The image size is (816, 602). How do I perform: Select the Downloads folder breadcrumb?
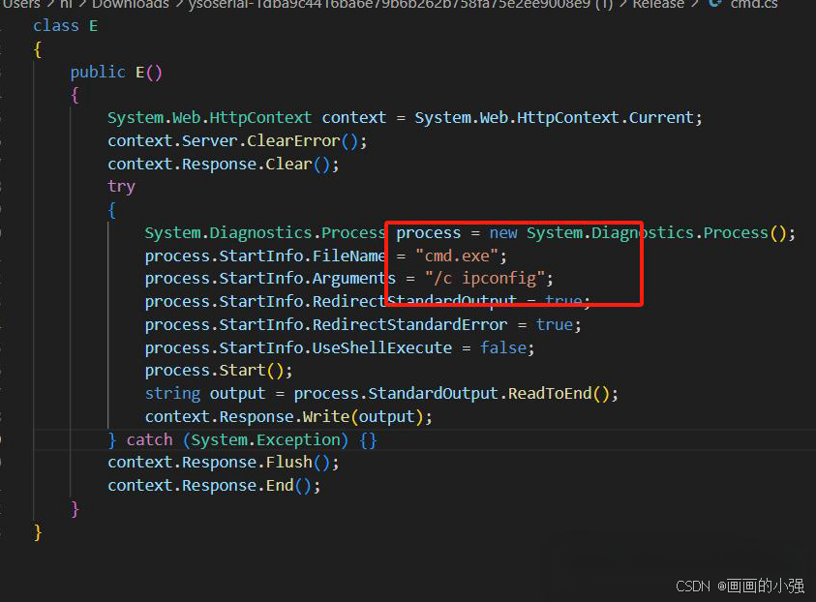131,4
